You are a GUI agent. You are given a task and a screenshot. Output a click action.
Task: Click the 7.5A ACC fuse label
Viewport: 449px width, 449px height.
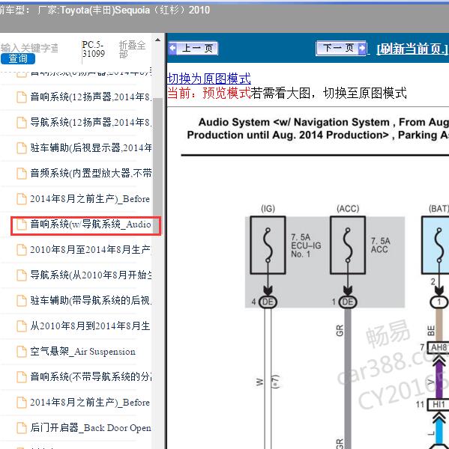tap(381, 245)
